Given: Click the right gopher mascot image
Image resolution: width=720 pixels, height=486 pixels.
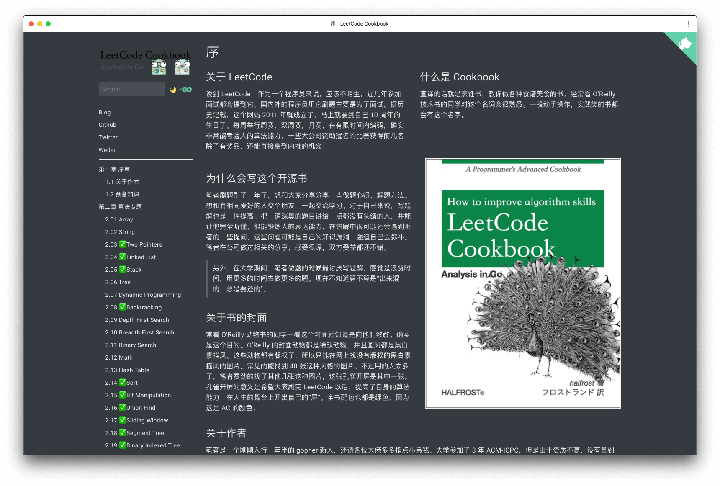Looking at the screenshot, I should (182, 67).
